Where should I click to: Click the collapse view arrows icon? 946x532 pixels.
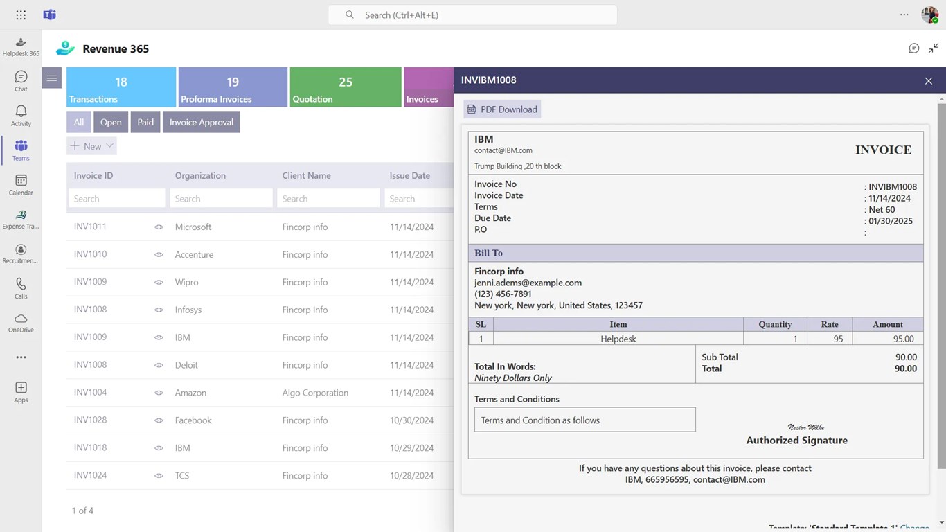click(x=934, y=48)
